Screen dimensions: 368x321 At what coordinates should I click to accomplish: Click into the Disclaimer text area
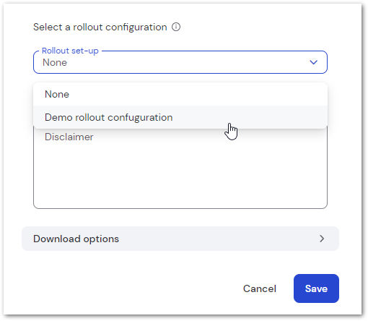pyautogui.click(x=180, y=168)
